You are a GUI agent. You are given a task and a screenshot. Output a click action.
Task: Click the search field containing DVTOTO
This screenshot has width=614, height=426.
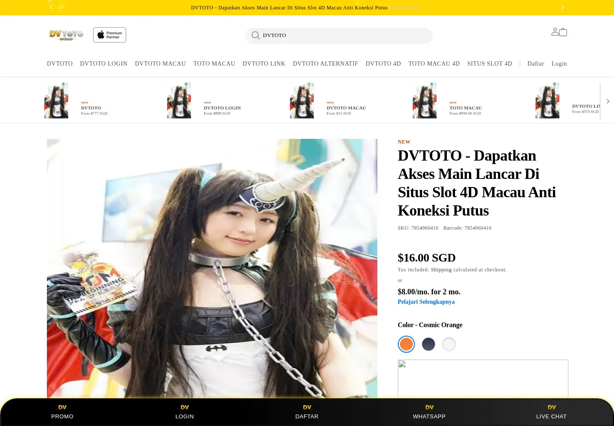click(x=339, y=35)
